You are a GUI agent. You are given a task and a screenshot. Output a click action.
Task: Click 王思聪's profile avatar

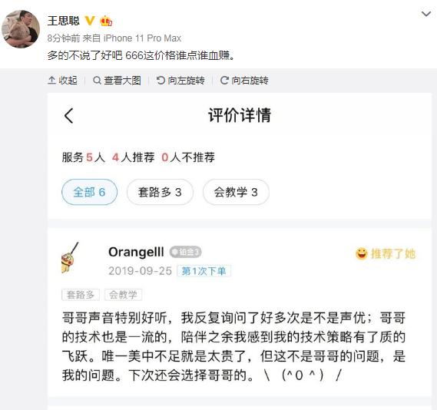(x=21, y=29)
